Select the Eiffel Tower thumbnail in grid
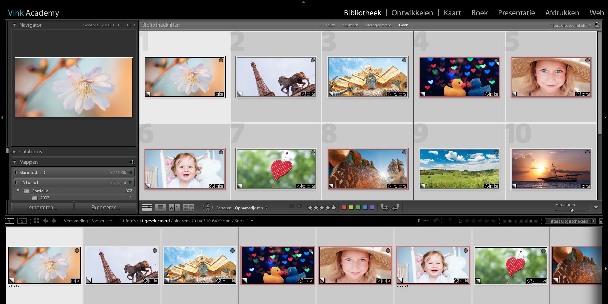The height and width of the screenshot is (304, 608). pos(276,77)
